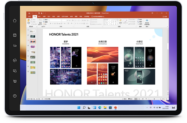
Task: Click the Find magnifier icon in ribbon
Action: (x=138, y=19)
